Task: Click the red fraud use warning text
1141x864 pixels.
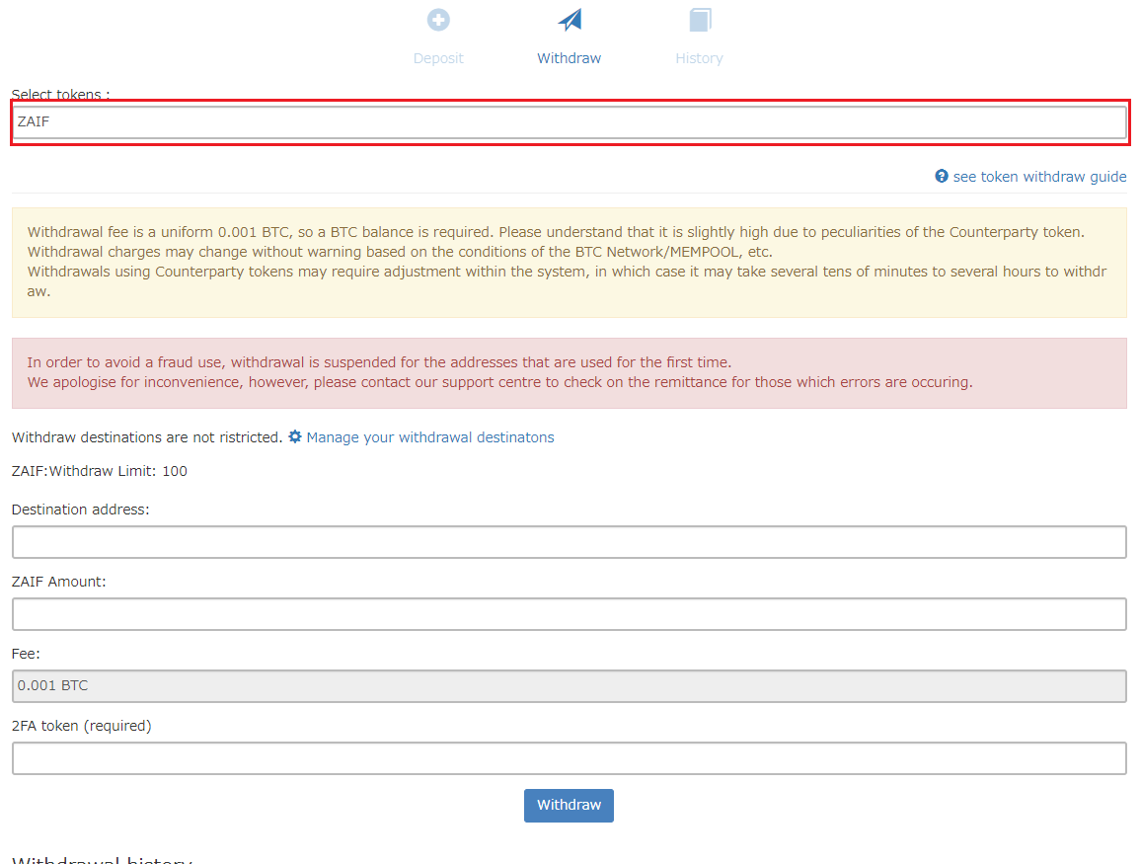Action: (x=499, y=372)
